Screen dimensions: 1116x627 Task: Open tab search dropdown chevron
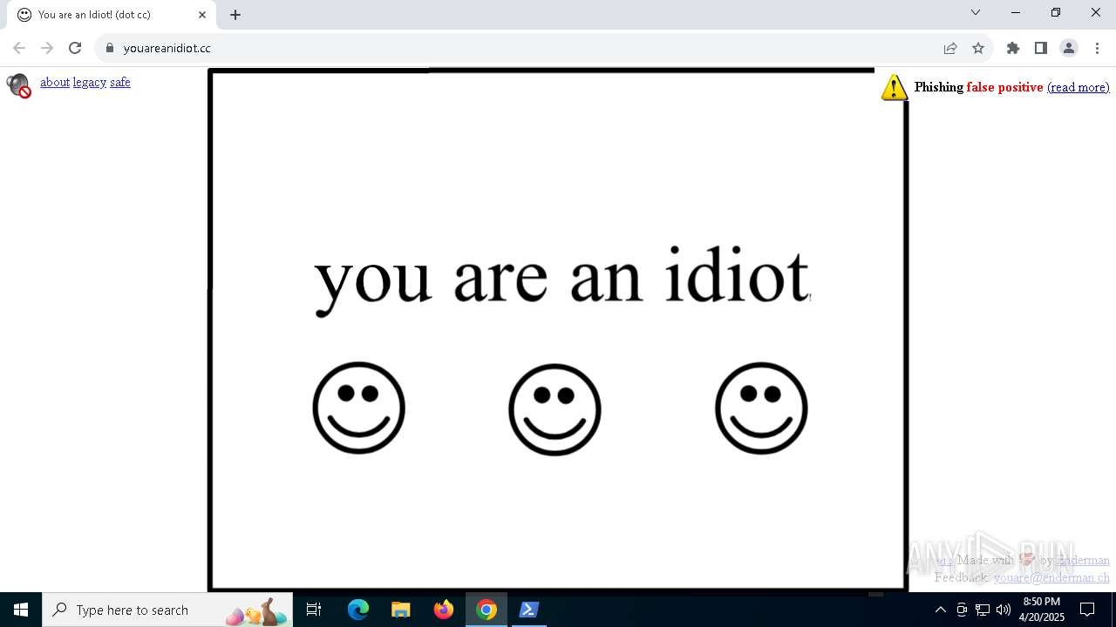point(976,12)
